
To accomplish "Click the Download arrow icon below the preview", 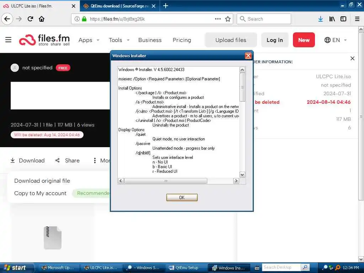I will click(x=12, y=160).
